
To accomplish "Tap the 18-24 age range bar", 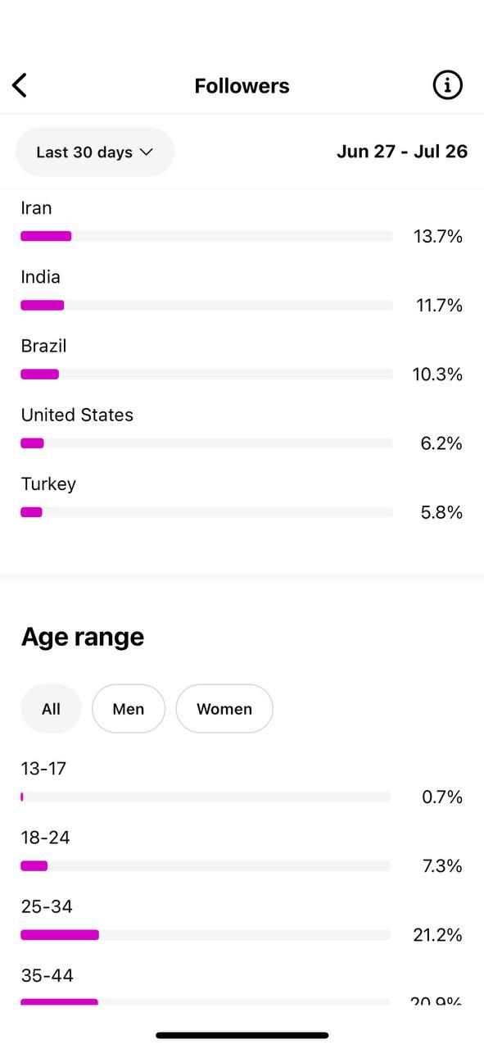I will 206,865.
